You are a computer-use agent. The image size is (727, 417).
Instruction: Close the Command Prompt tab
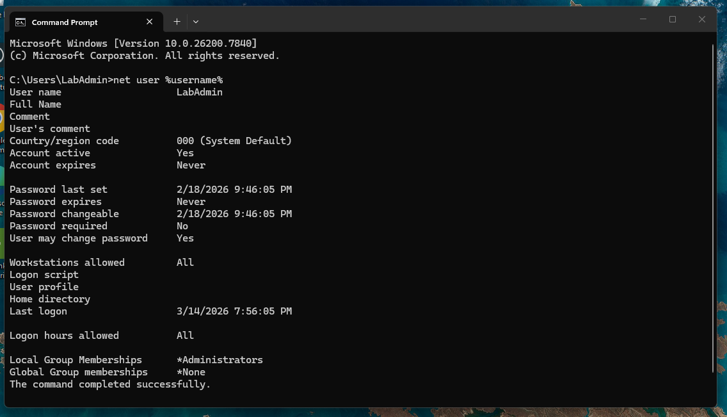(x=149, y=22)
